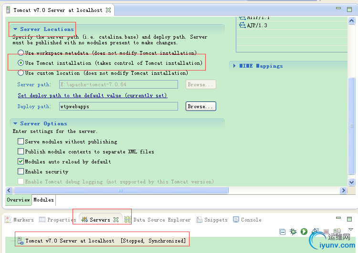Check Publish module contexts to separate XML files
The width and height of the screenshot is (358, 253).
coord(21,152)
